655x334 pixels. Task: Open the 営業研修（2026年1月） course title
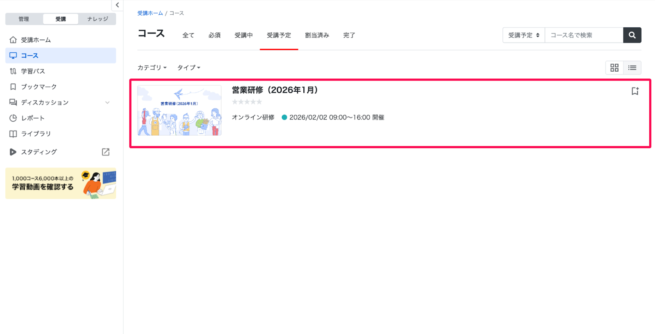[x=275, y=90]
